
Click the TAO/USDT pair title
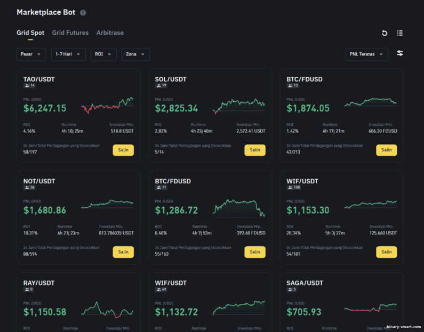click(x=39, y=79)
